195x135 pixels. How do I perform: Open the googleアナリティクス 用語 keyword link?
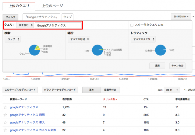[x=27, y=115]
